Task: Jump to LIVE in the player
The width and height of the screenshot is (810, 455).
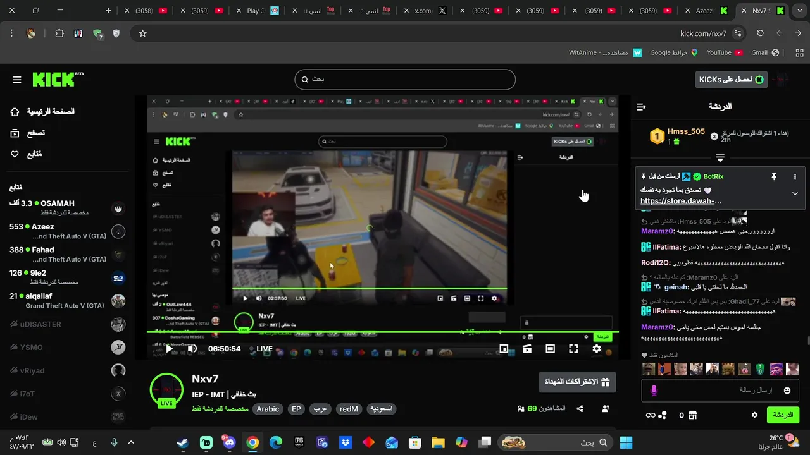Action: [x=265, y=349]
